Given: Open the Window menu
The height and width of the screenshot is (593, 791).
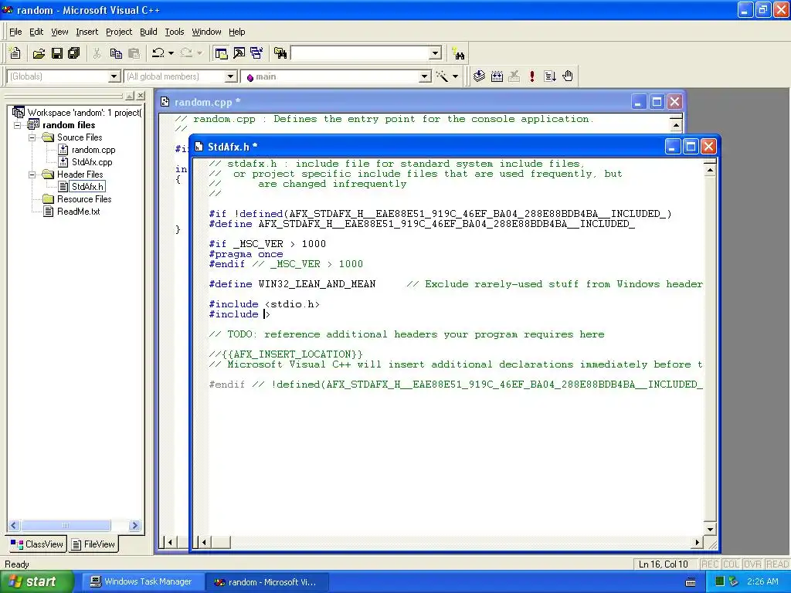Looking at the screenshot, I should coord(206,32).
